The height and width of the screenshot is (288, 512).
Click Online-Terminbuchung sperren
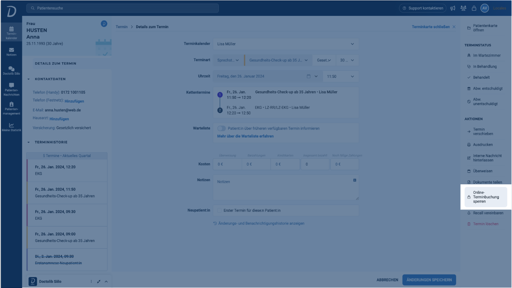(486, 197)
